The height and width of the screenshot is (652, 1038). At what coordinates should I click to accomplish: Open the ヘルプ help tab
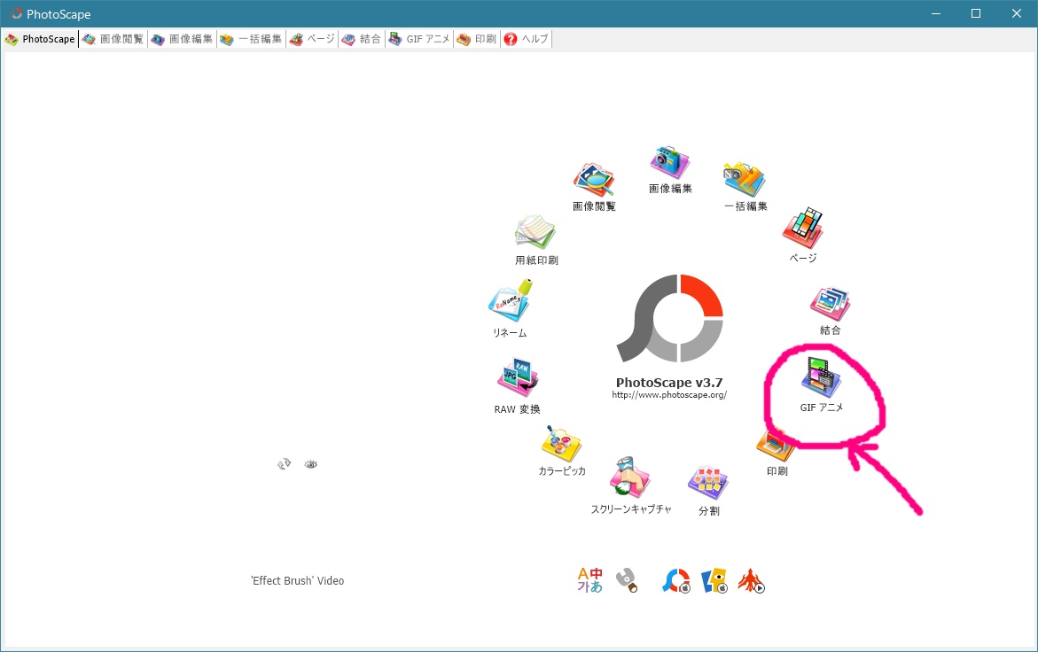click(x=527, y=39)
